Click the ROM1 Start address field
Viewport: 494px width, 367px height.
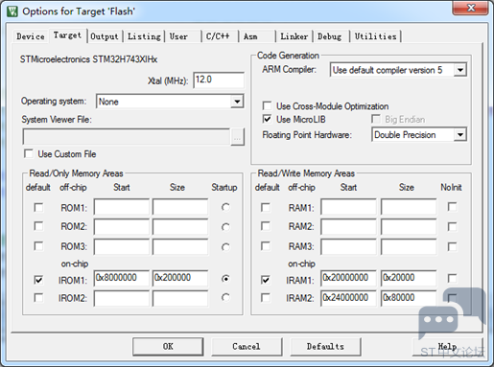point(122,207)
